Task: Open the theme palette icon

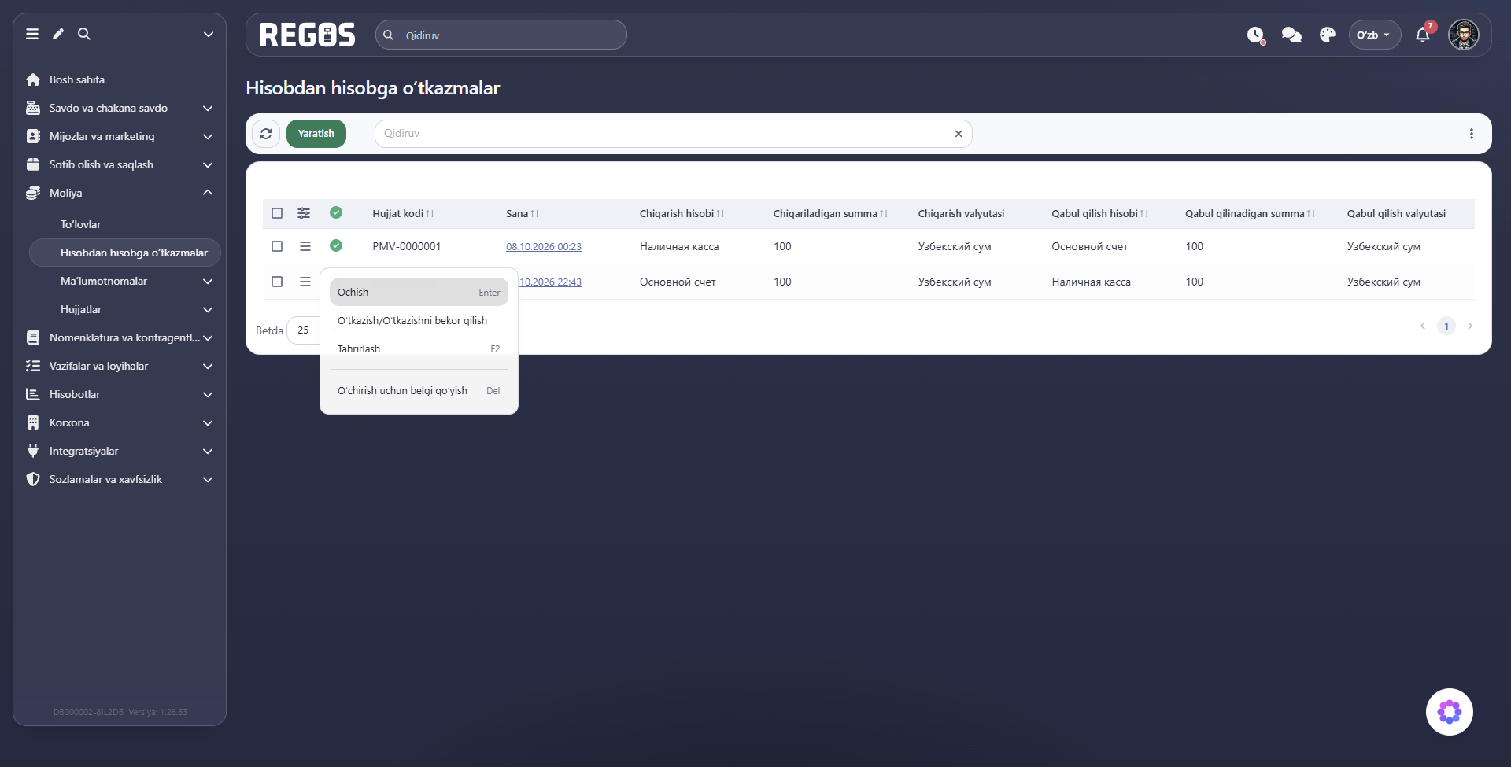Action: click(1328, 35)
